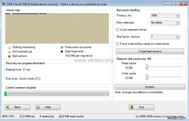
Task: Click Note: changes are effective immediately text
Action: pyautogui.click(x=139, y=92)
